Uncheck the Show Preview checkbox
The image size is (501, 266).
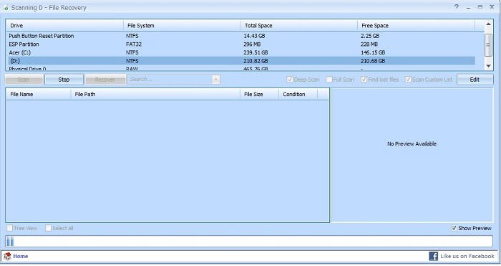(x=454, y=228)
